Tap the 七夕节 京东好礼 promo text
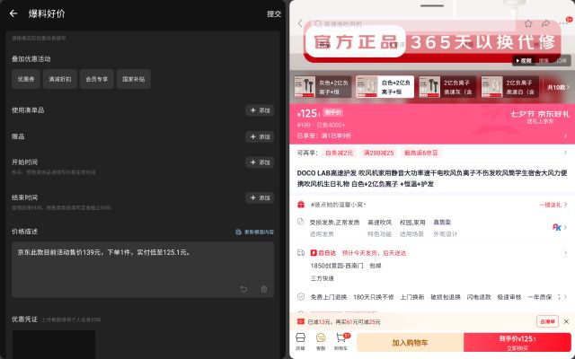Viewport: 575px width, 359px height. [x=540, y=114]
